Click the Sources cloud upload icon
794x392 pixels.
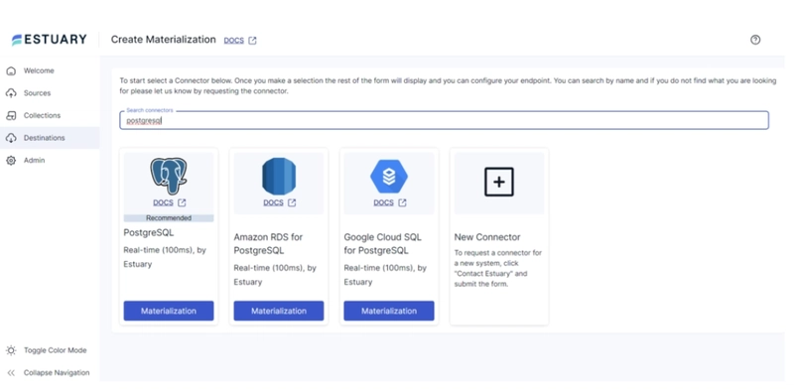click(x=11, y=93)
